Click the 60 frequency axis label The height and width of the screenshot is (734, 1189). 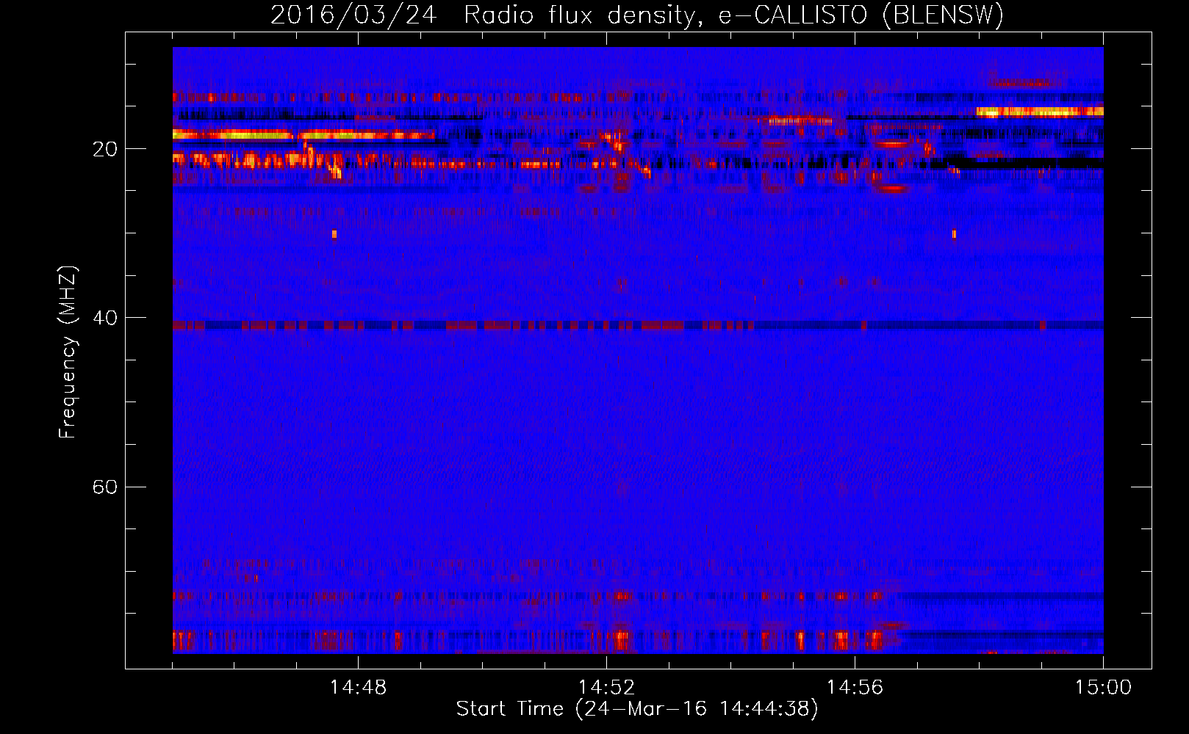[104, 487]
